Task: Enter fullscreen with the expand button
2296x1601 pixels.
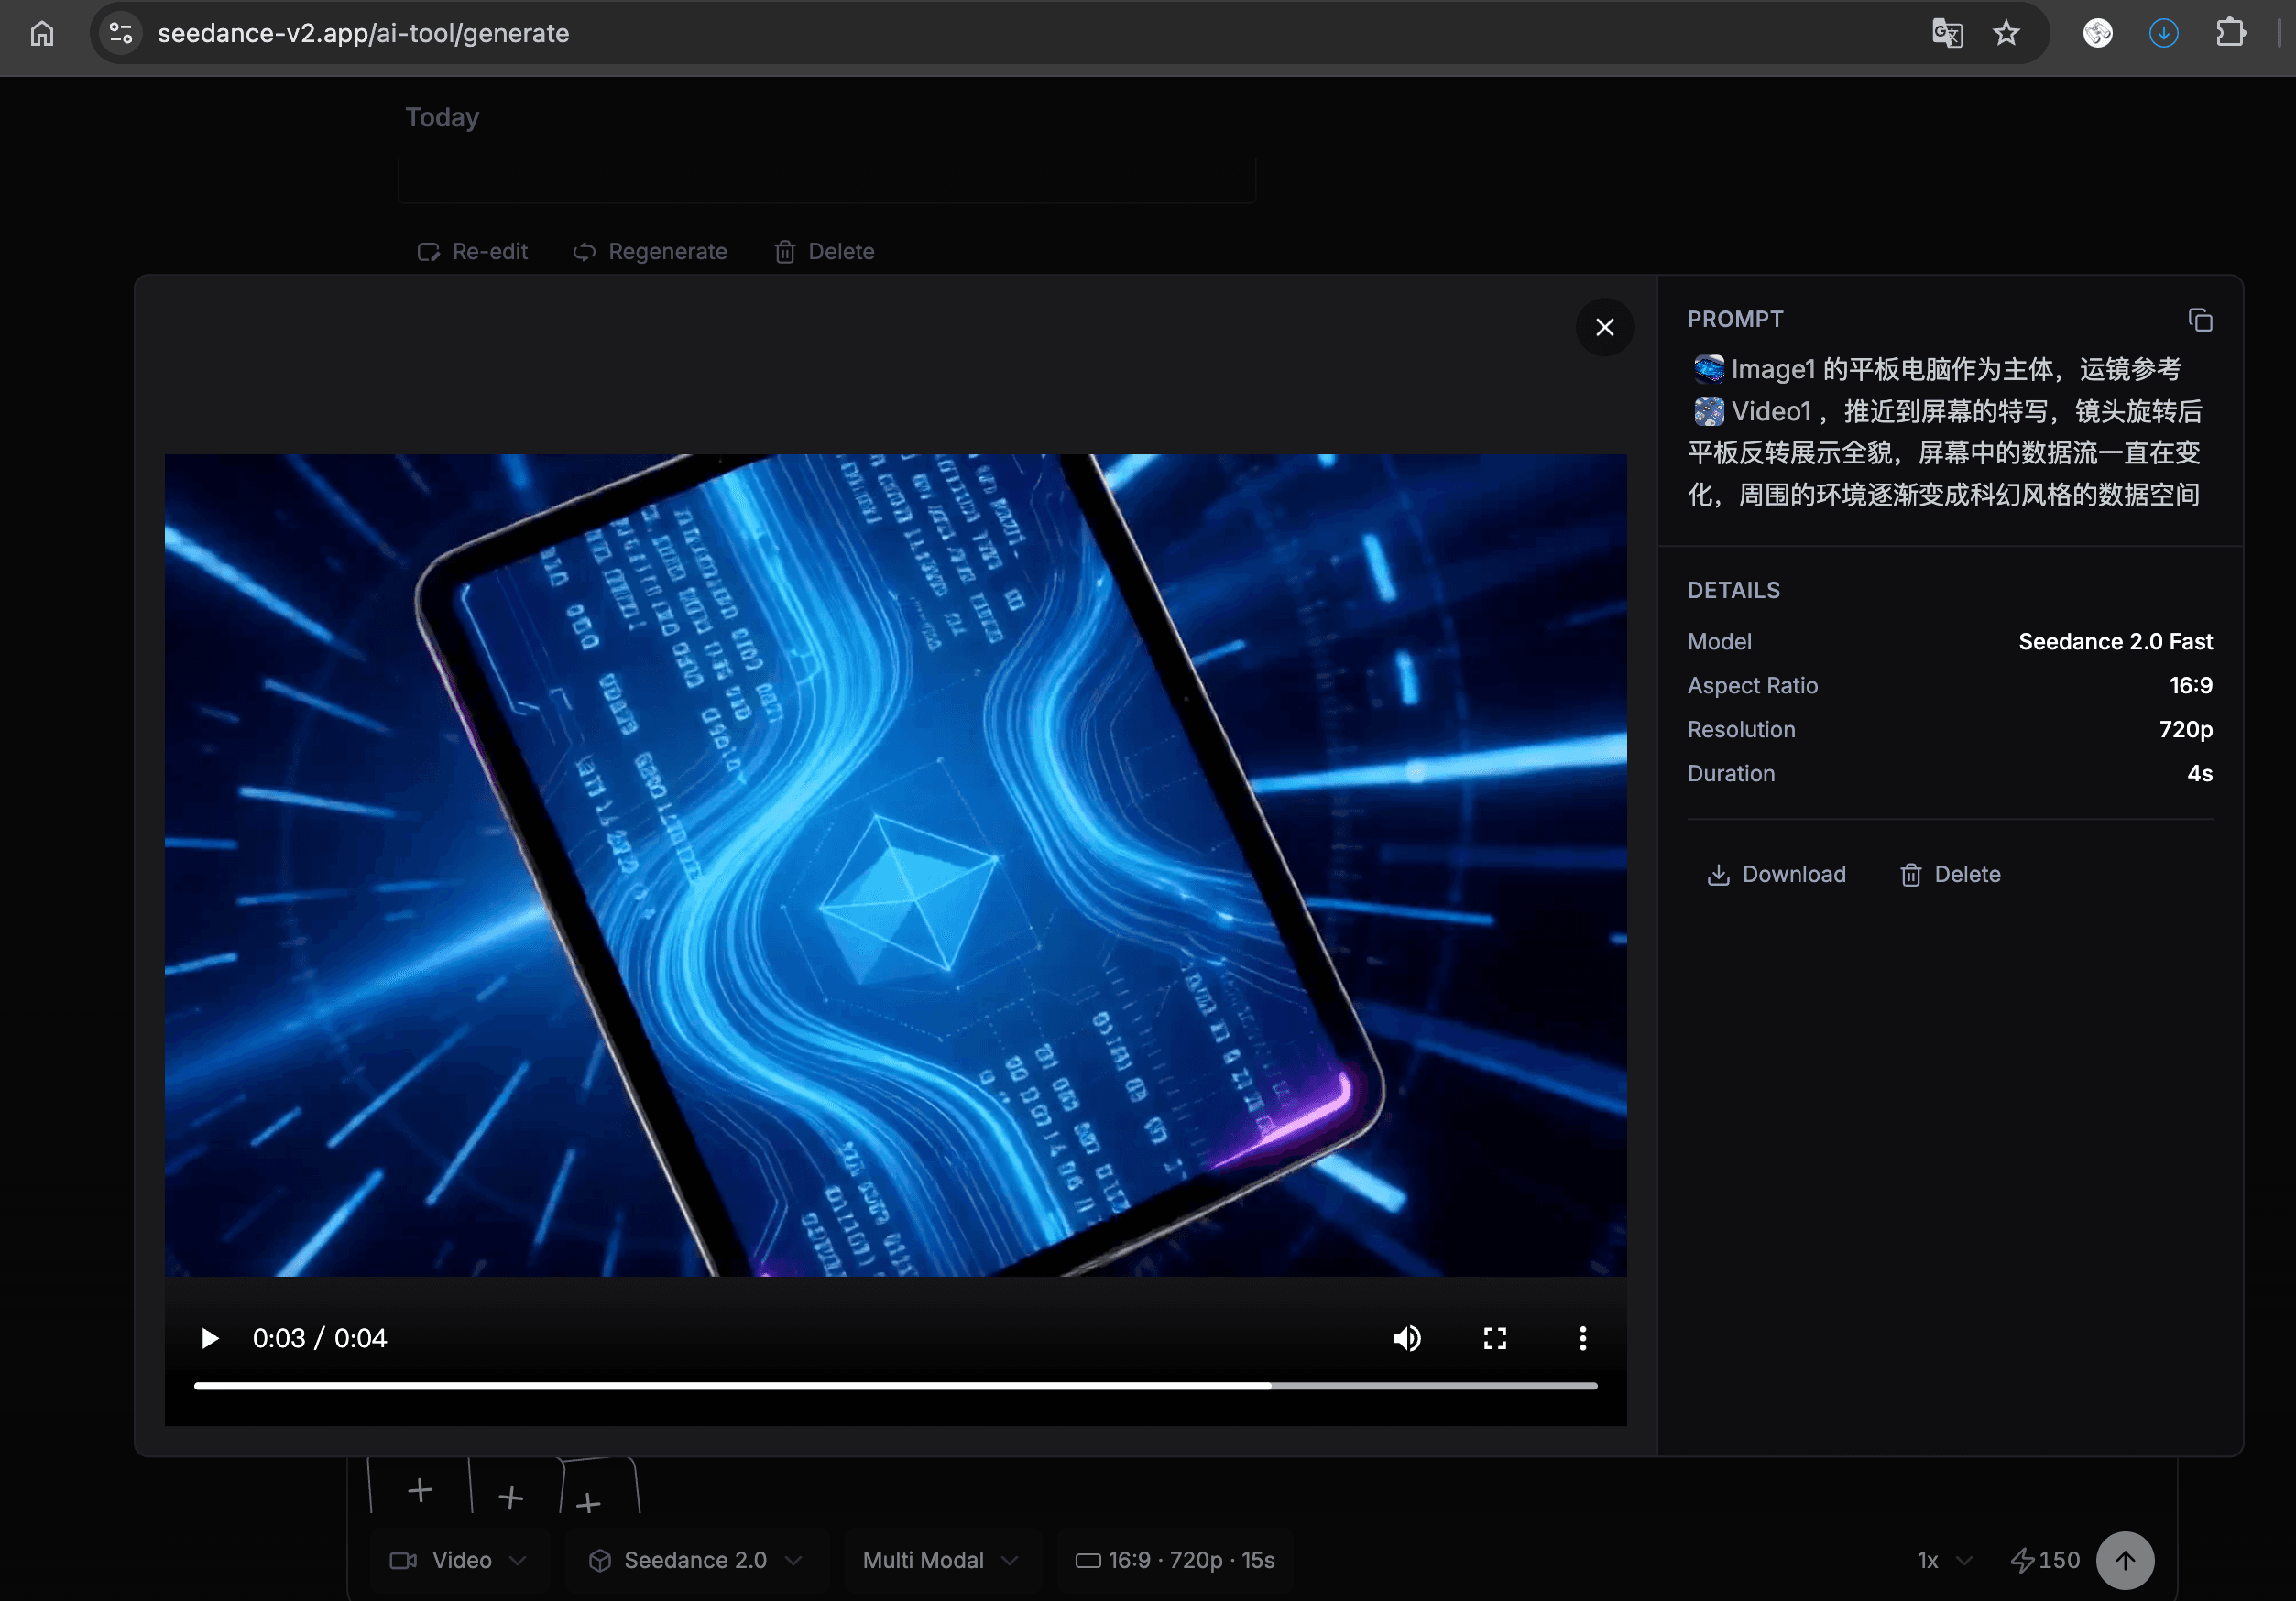Action: pyautogui.click(x=1495, y=1338)
